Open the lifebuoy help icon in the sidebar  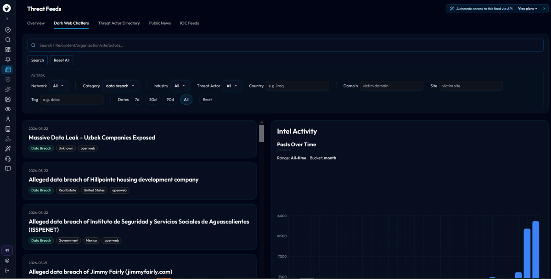click(x=7, y=261)
